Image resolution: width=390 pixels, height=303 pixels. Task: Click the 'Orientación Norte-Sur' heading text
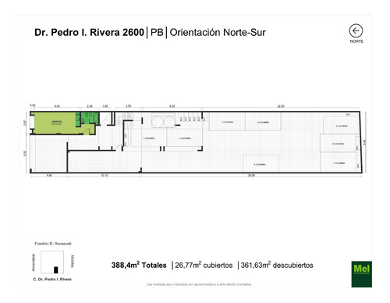point(218,33)
